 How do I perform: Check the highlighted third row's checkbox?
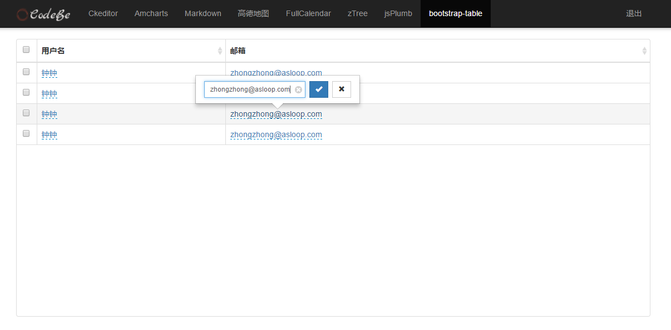coord(26,113)
